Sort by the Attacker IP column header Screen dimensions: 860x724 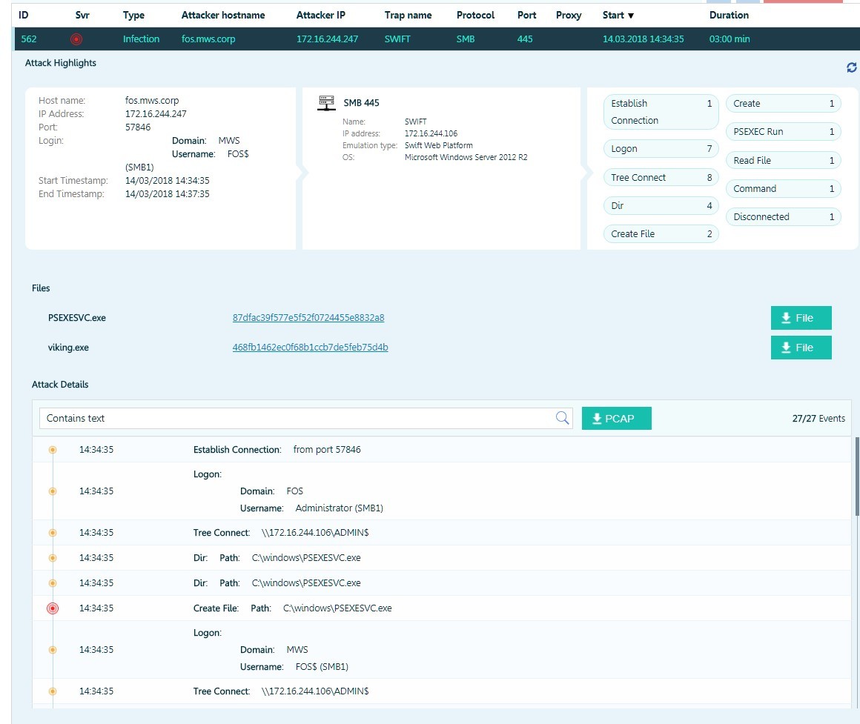(320, 15)
